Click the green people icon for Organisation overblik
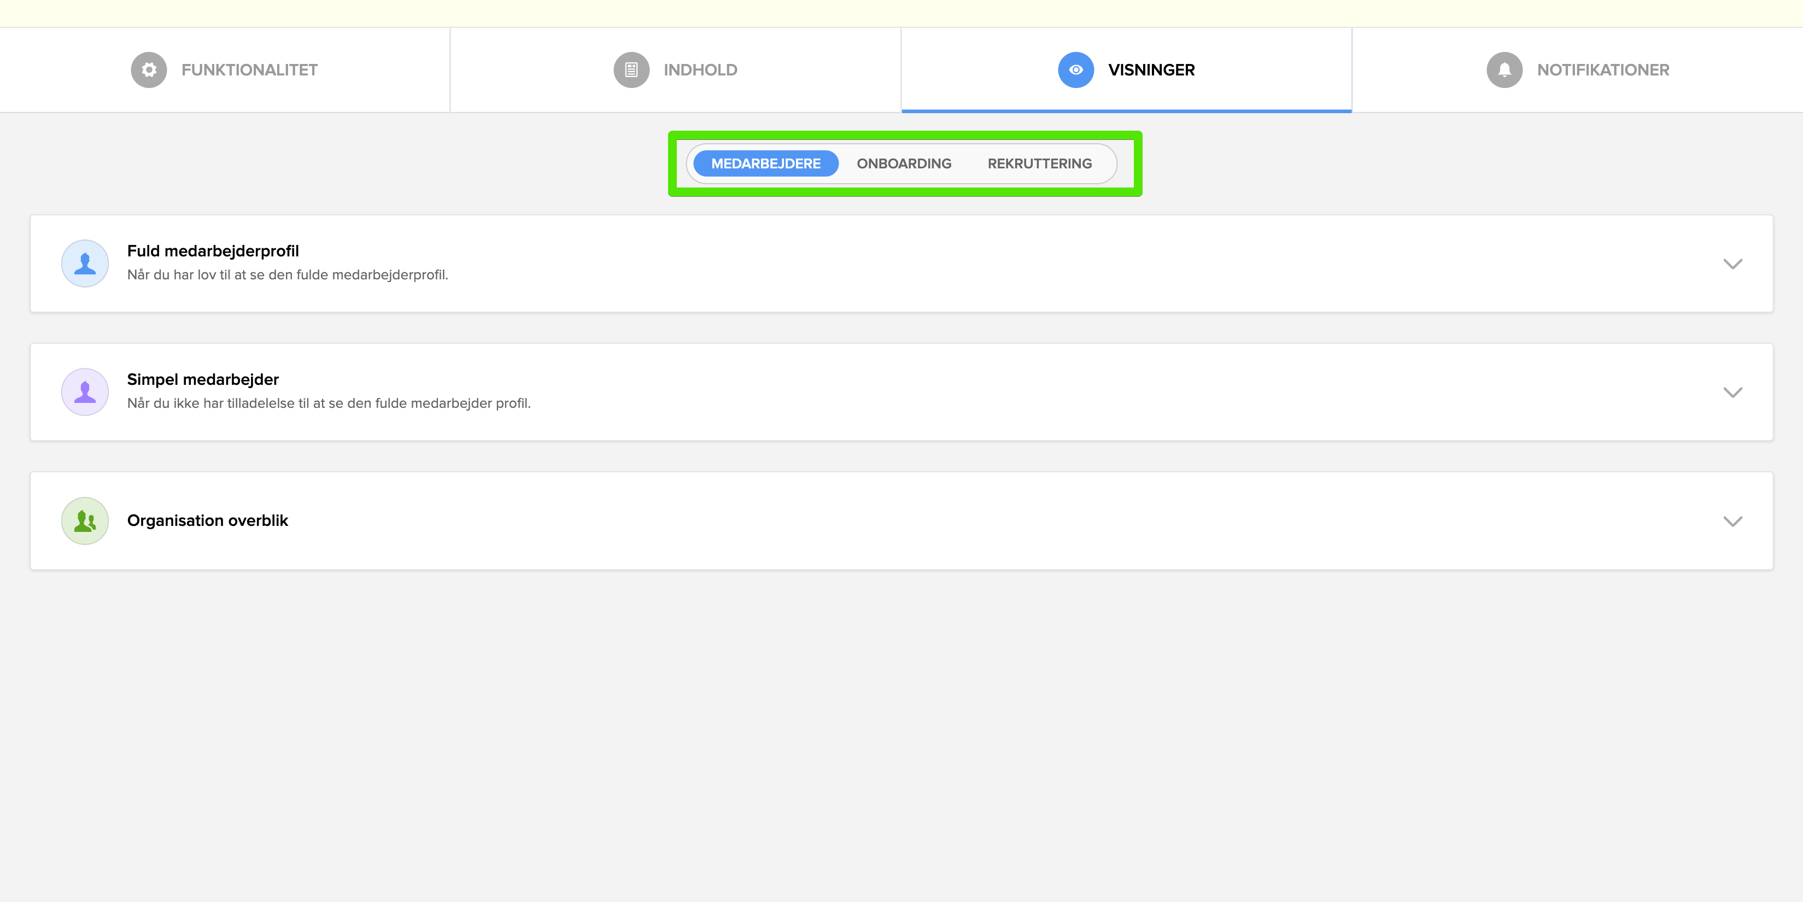This screenshot has height=902, width=1803. (85, 520)
